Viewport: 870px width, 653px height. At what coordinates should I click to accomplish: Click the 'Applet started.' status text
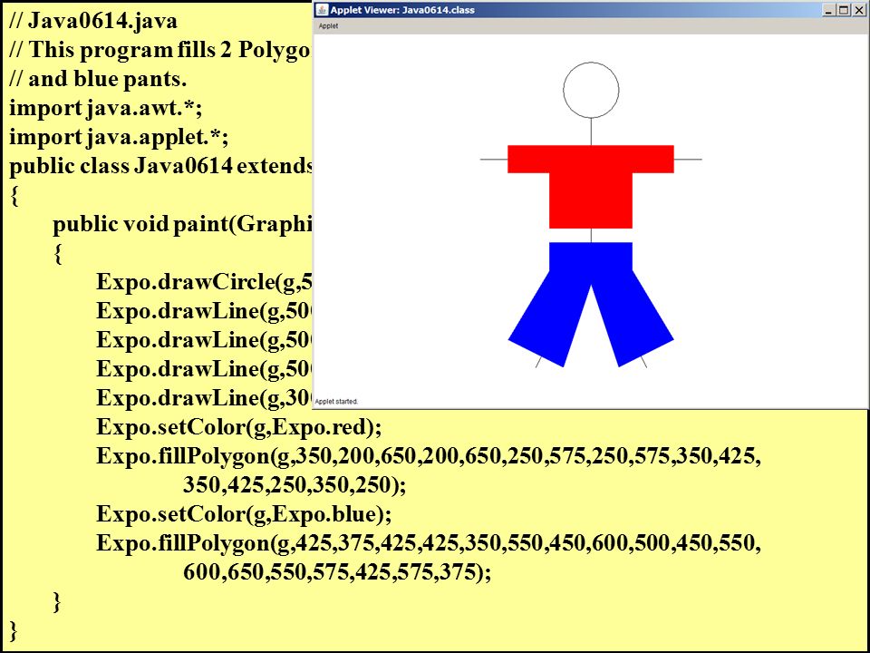pos(336,402)
